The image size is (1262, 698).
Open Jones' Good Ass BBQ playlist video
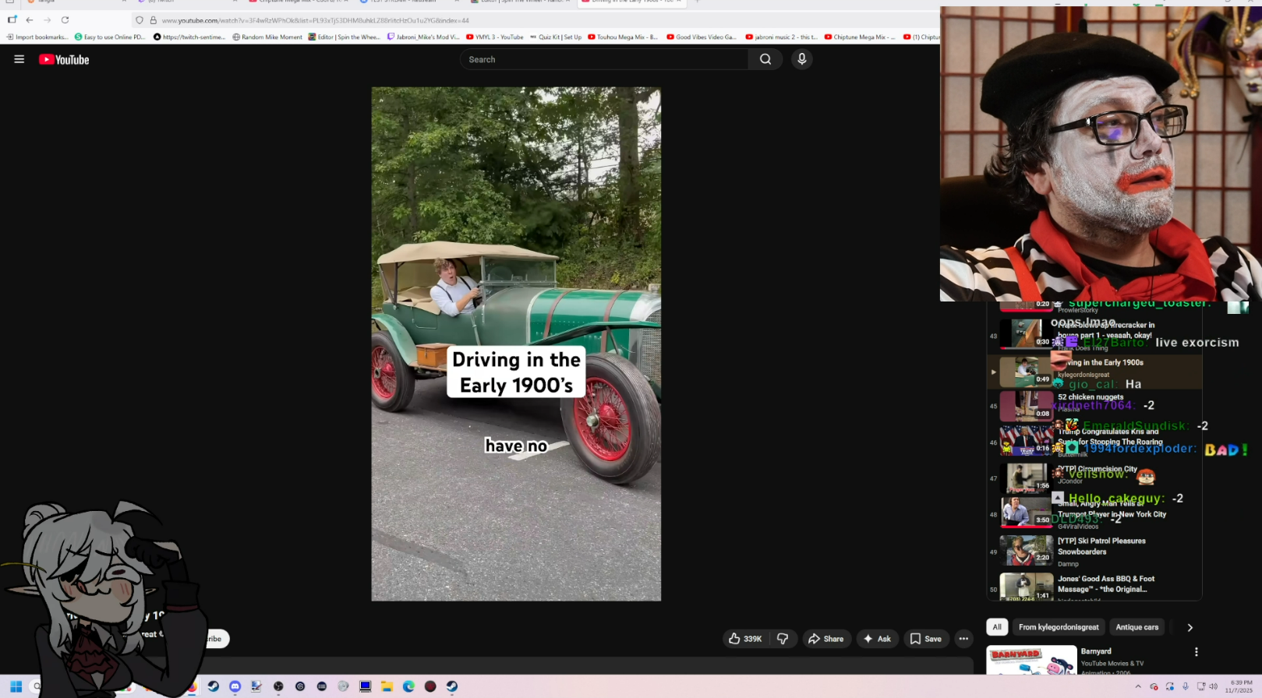pos(1095,587)
